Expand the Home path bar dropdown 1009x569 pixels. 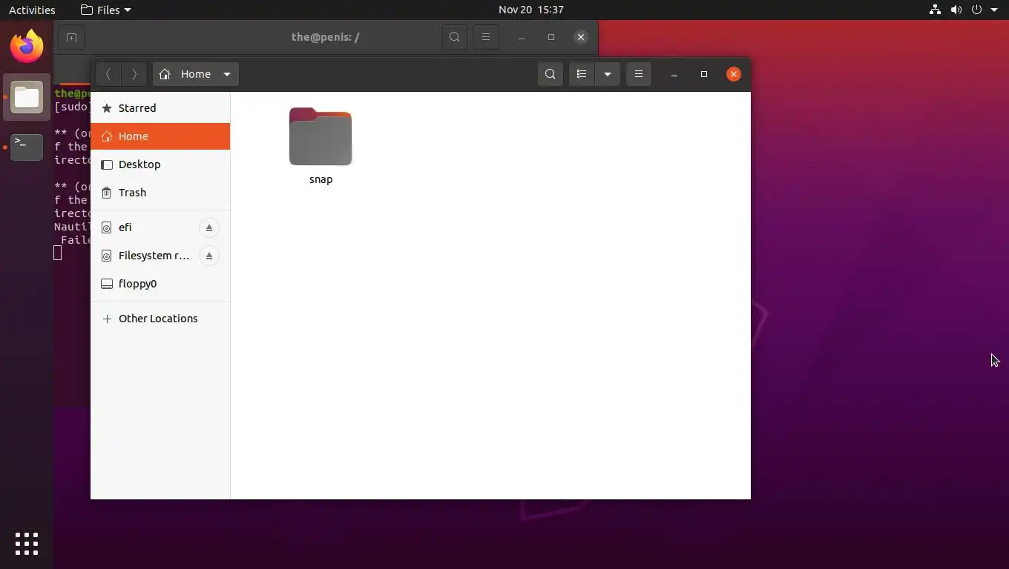227,74
